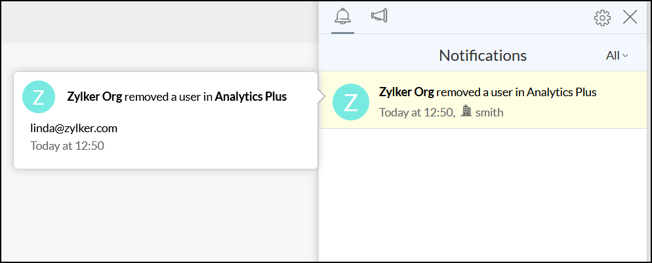Expand the All filter dropdown
Screen dimensions: 652x263
coord(617,56)
